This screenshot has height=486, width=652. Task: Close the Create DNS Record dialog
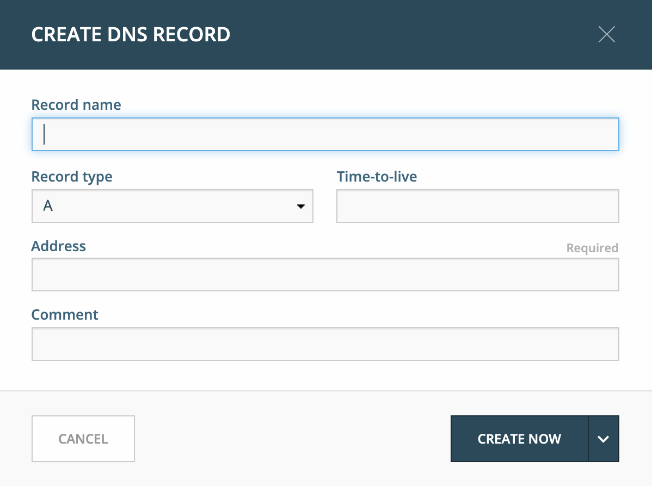607,34
